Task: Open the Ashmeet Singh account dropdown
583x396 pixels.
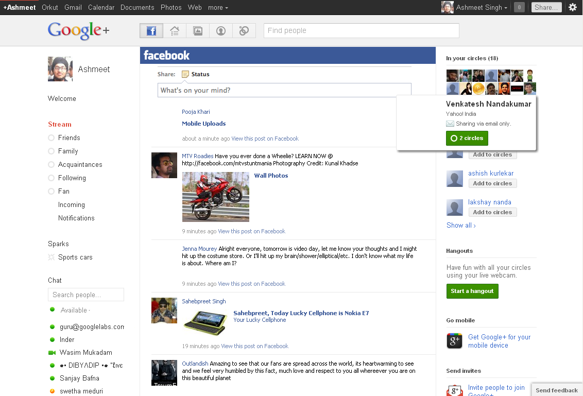Action: [x=482, y=7]
